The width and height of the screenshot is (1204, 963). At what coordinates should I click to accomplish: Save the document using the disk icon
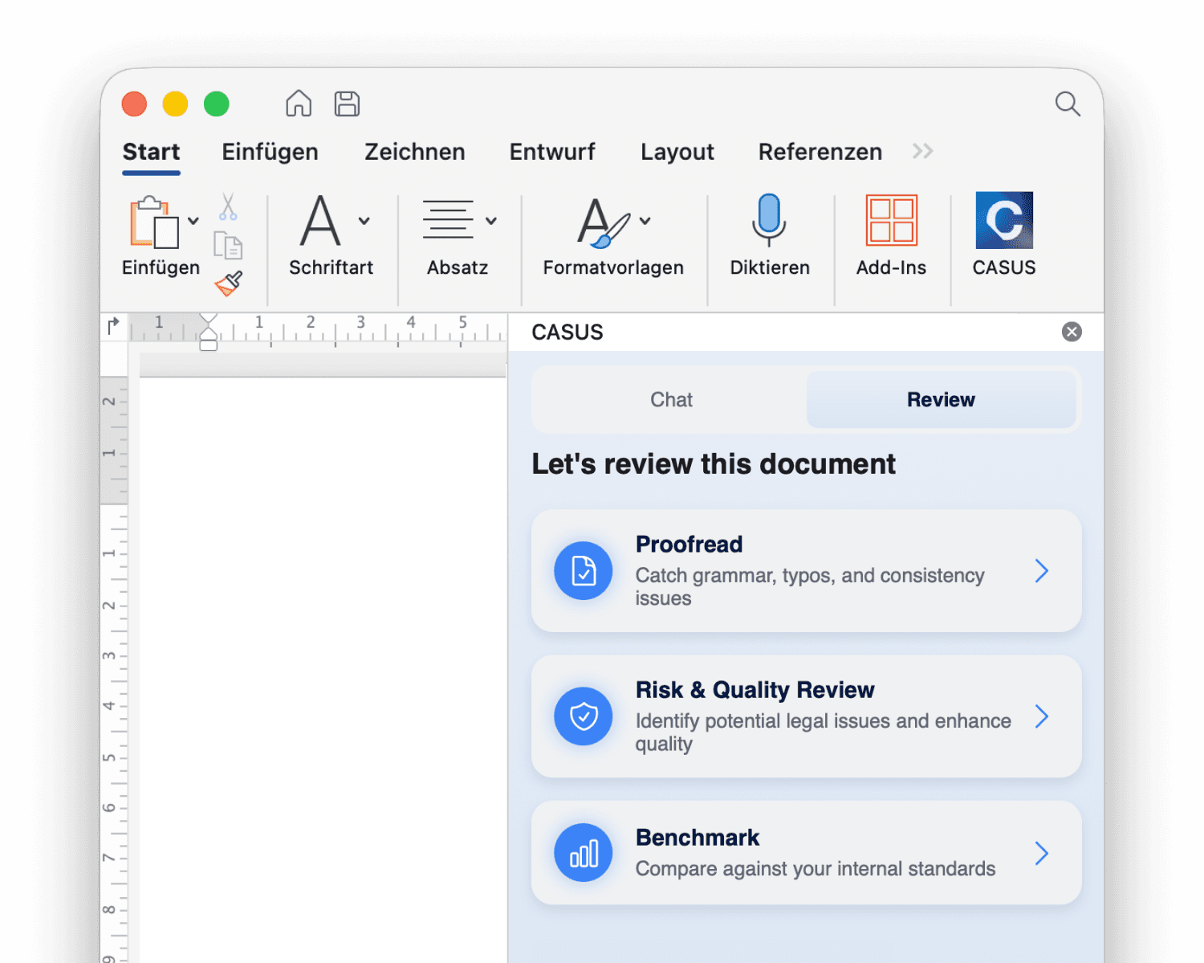click(347, 104)
